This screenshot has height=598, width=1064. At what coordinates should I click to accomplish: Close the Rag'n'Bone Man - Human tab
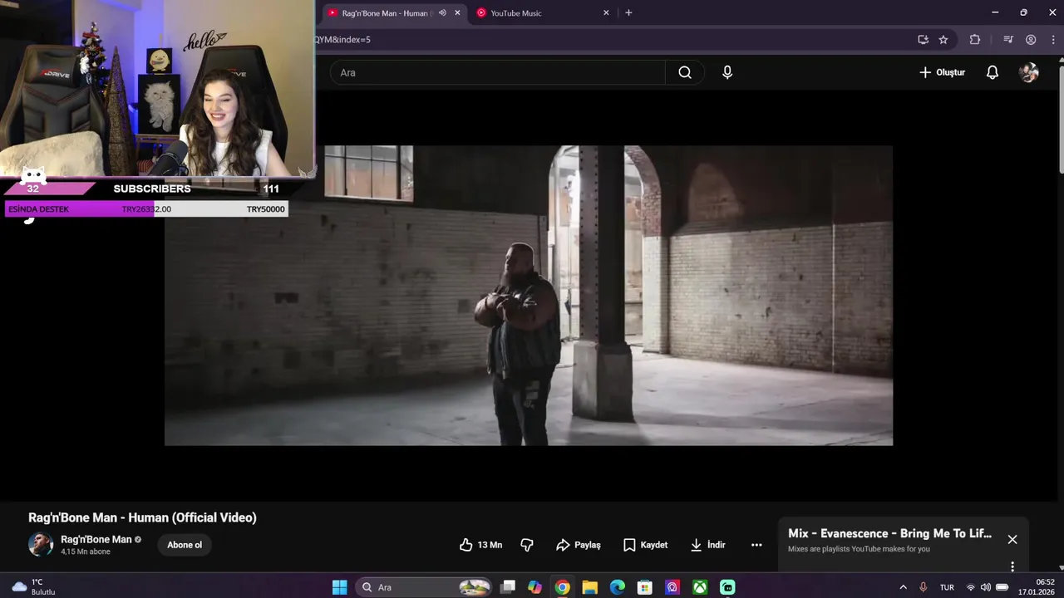click(457, 13)
